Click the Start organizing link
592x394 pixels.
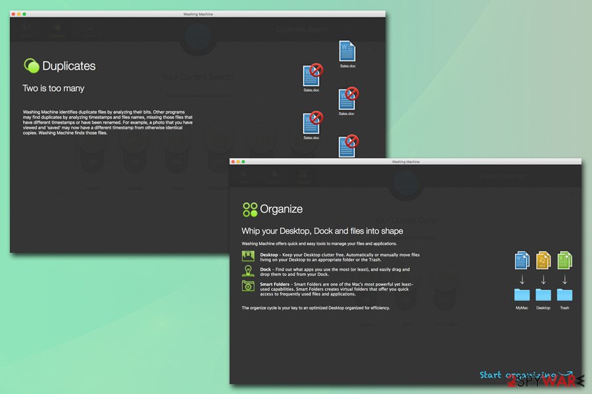(526, 375)
